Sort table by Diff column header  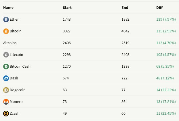tap(159, 8)
